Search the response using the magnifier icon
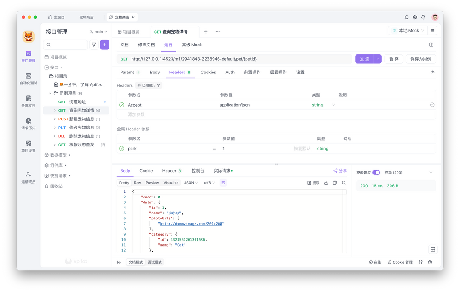460x292 pixels. [343, 182]
